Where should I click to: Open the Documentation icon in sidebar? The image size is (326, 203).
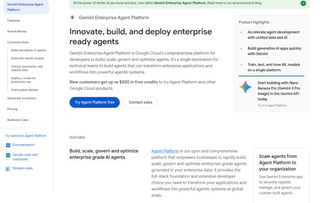point(8,145)
